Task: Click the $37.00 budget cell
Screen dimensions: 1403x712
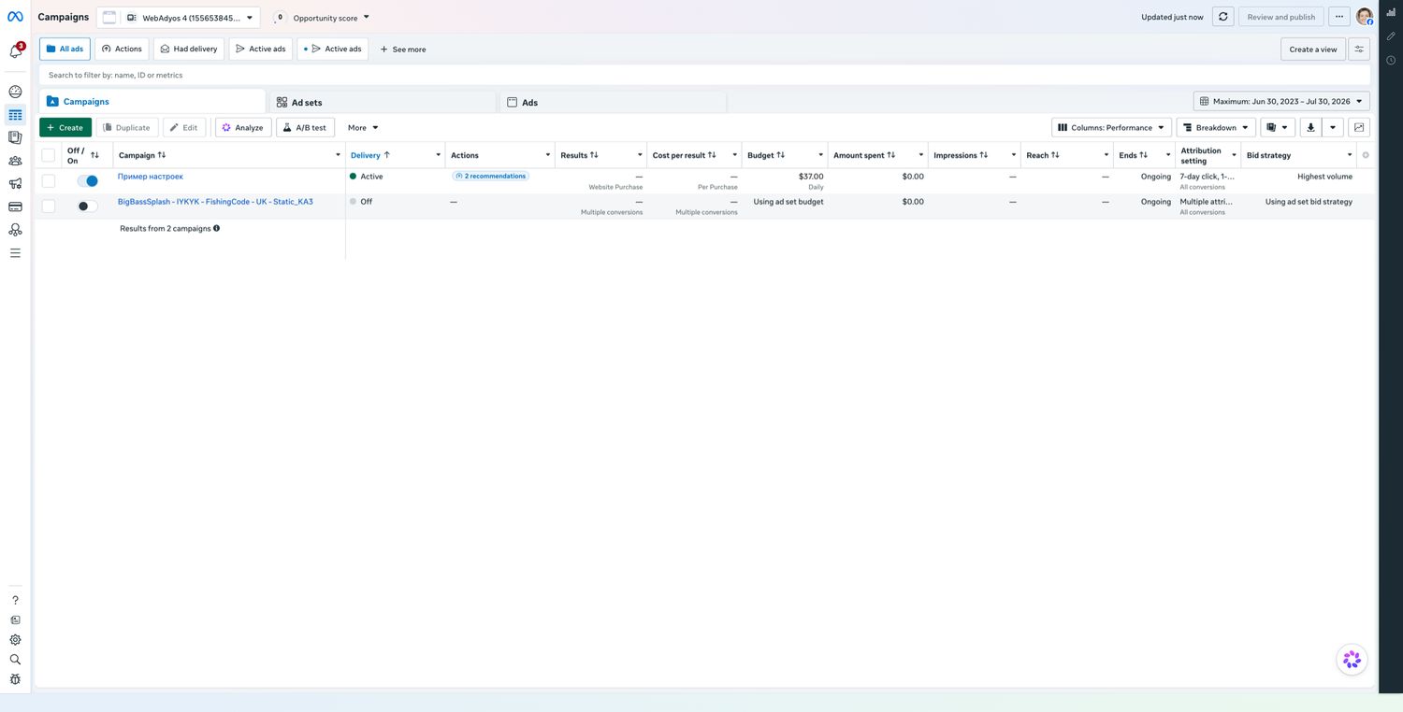Action: [x=811, y=176]
